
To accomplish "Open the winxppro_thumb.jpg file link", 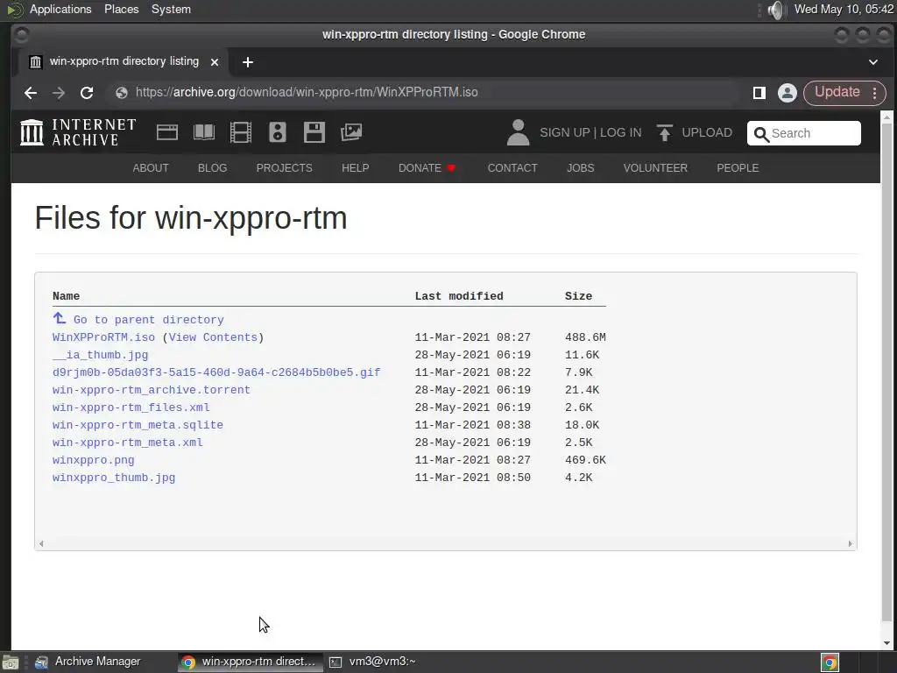I will tap(114, 478).
